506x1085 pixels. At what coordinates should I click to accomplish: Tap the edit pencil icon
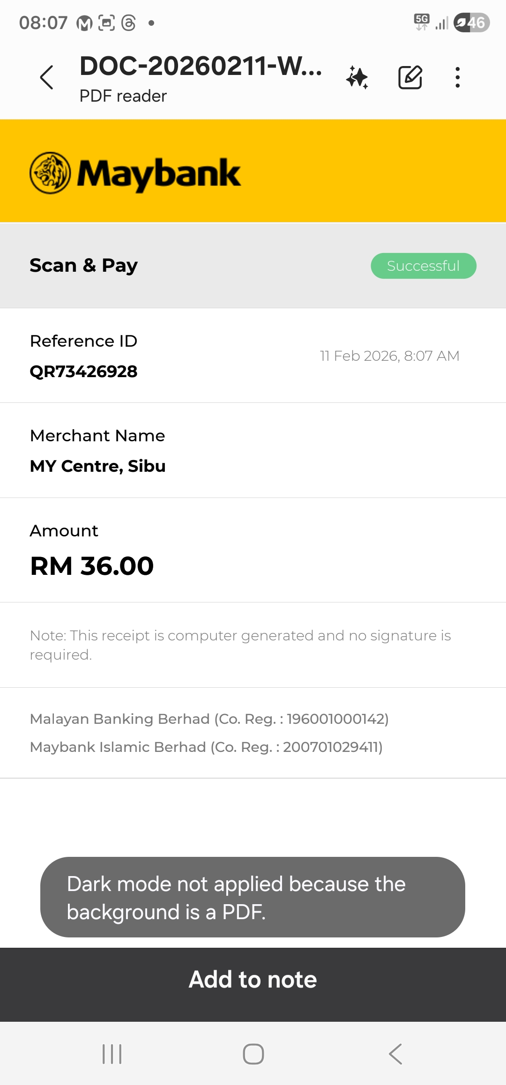(410, 77)
